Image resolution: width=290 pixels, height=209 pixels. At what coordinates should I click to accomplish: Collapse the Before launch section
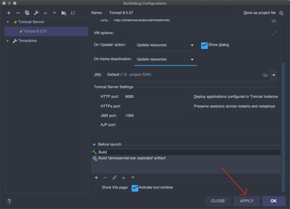click(x=94, y=144)
